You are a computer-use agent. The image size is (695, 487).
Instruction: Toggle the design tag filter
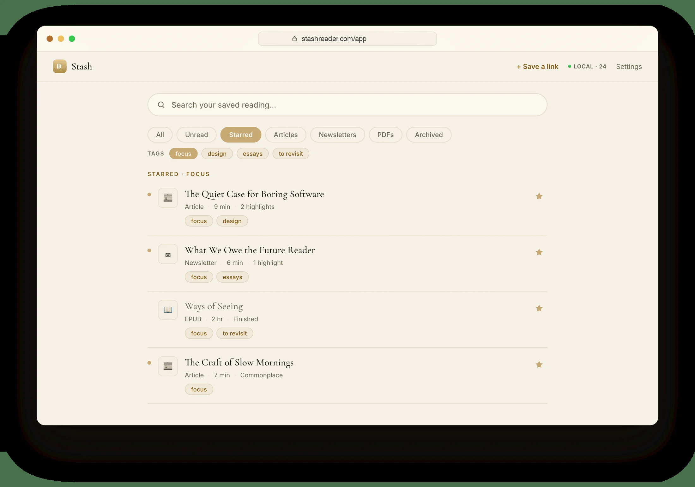[x=217, y=153]
